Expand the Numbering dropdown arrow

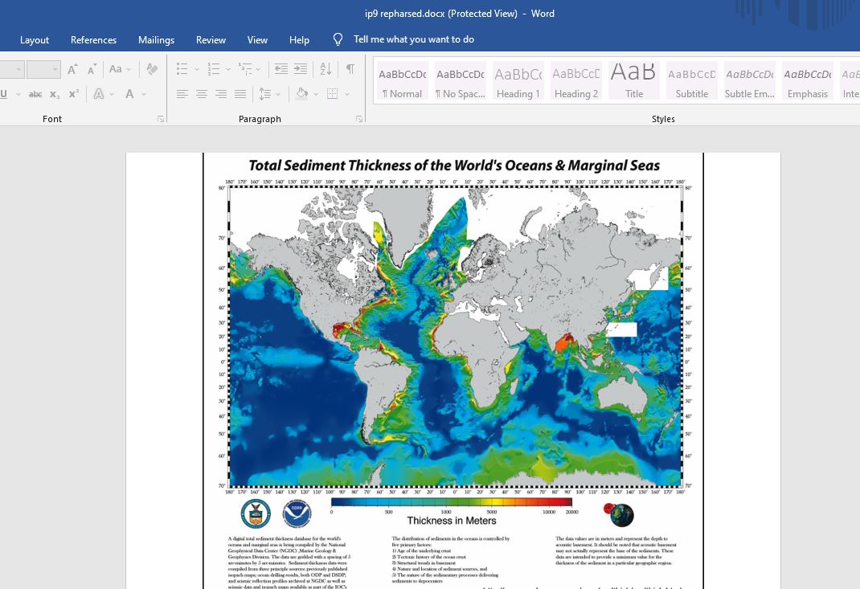click(x=228, y=70)
